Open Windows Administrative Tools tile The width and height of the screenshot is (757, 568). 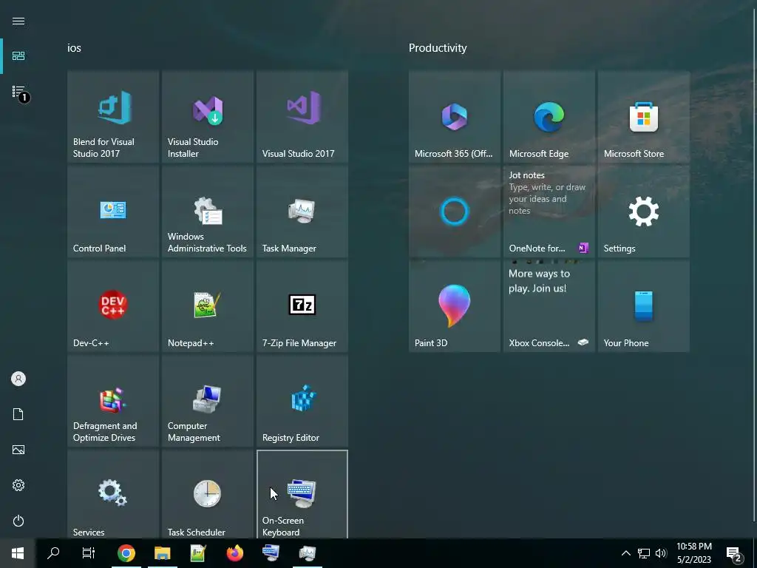click(208, 211)
